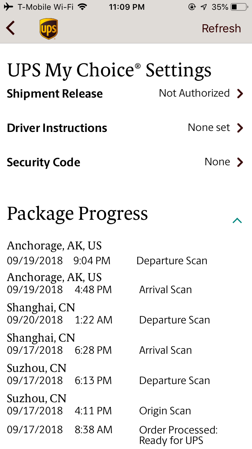Screen dimensions: 252x449
Task: Tap the None set value
Action: pyautogui.click(x=209, y=128)
